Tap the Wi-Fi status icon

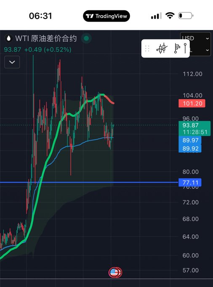[x=170, y=16]
